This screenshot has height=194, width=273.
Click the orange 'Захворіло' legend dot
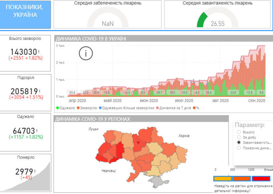[x=78, y=108]
